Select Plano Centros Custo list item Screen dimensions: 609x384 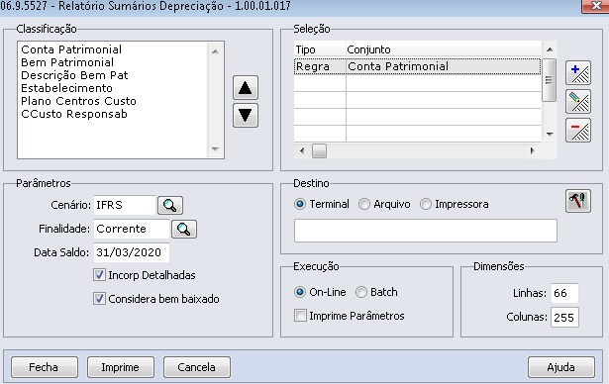click(78, 101)
